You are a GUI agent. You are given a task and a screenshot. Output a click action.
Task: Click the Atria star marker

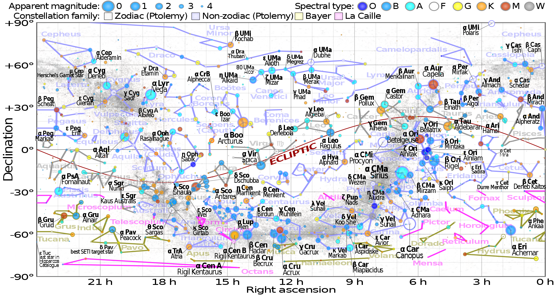pos(189,247)
